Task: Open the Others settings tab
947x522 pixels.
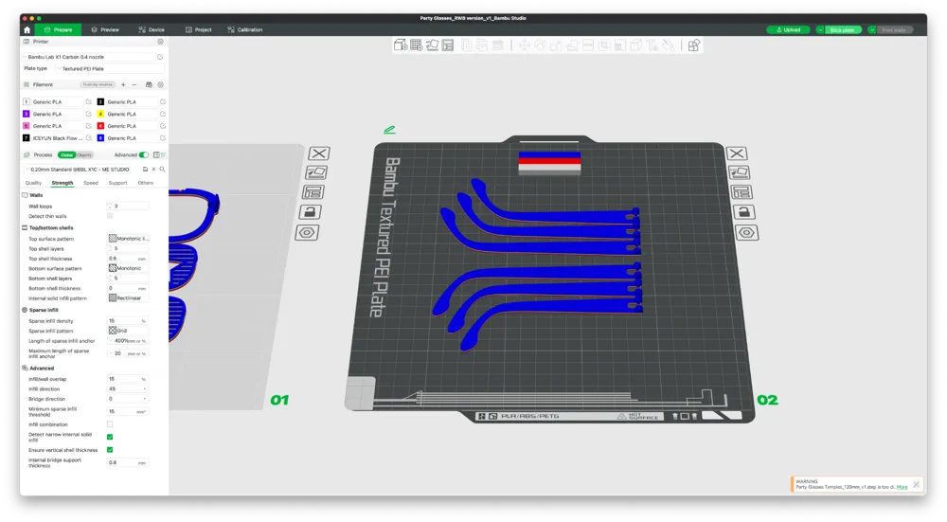Action: pos(146,183)
